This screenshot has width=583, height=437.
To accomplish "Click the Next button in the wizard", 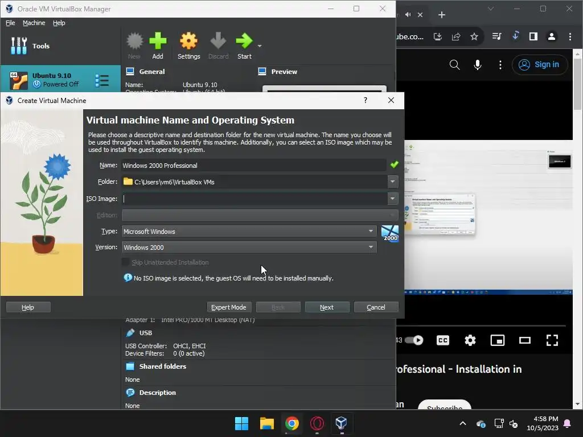I will click(x=327, y=307).
